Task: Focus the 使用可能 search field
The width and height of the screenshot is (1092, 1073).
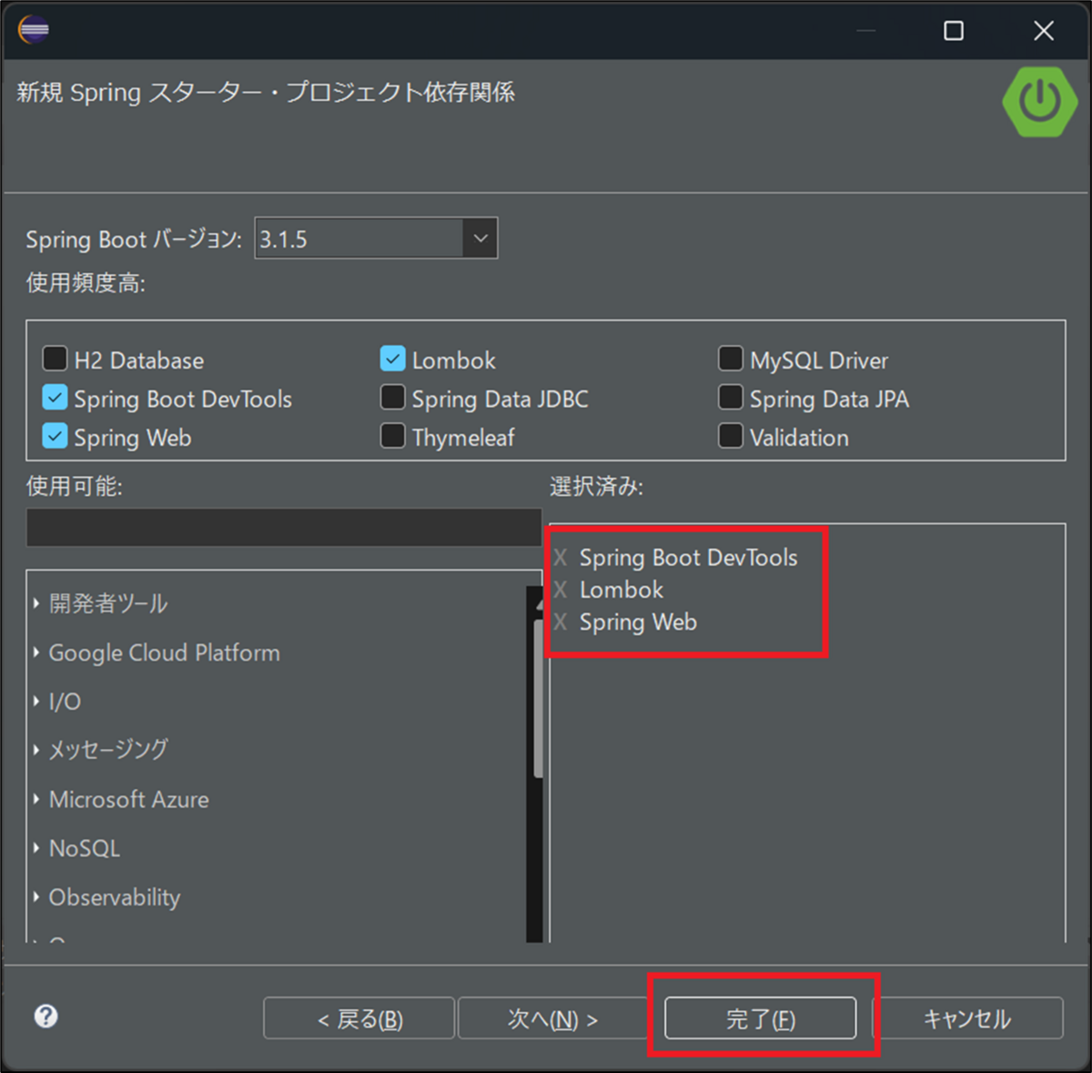Action: [284, 528]
